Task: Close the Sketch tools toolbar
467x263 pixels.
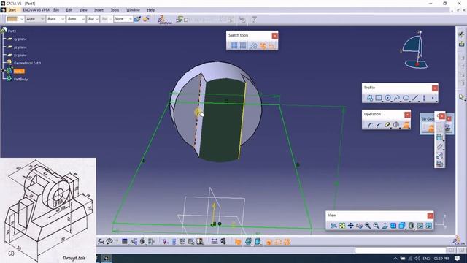Action: coord(274,36)
